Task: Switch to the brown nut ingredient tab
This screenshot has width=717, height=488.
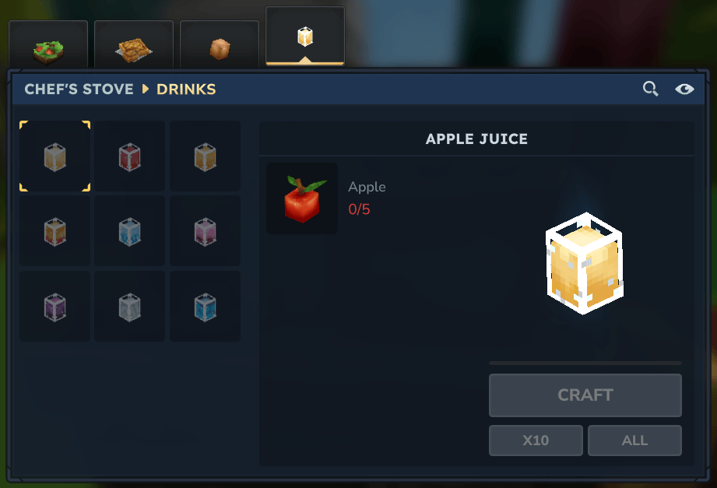Action: tap(220, 45)
